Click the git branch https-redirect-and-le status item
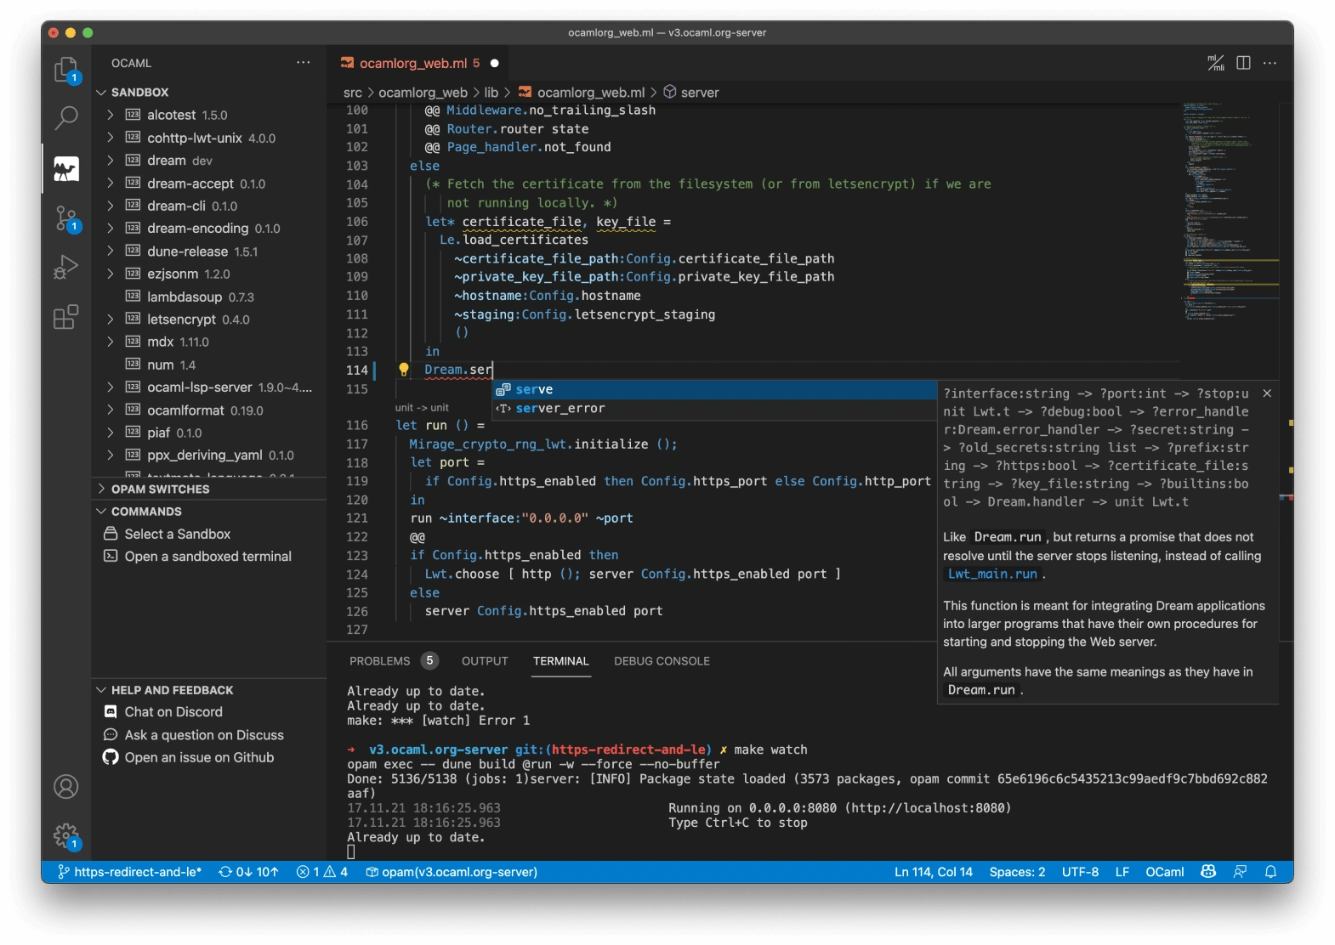1335x945 pixels. (129, 872)
